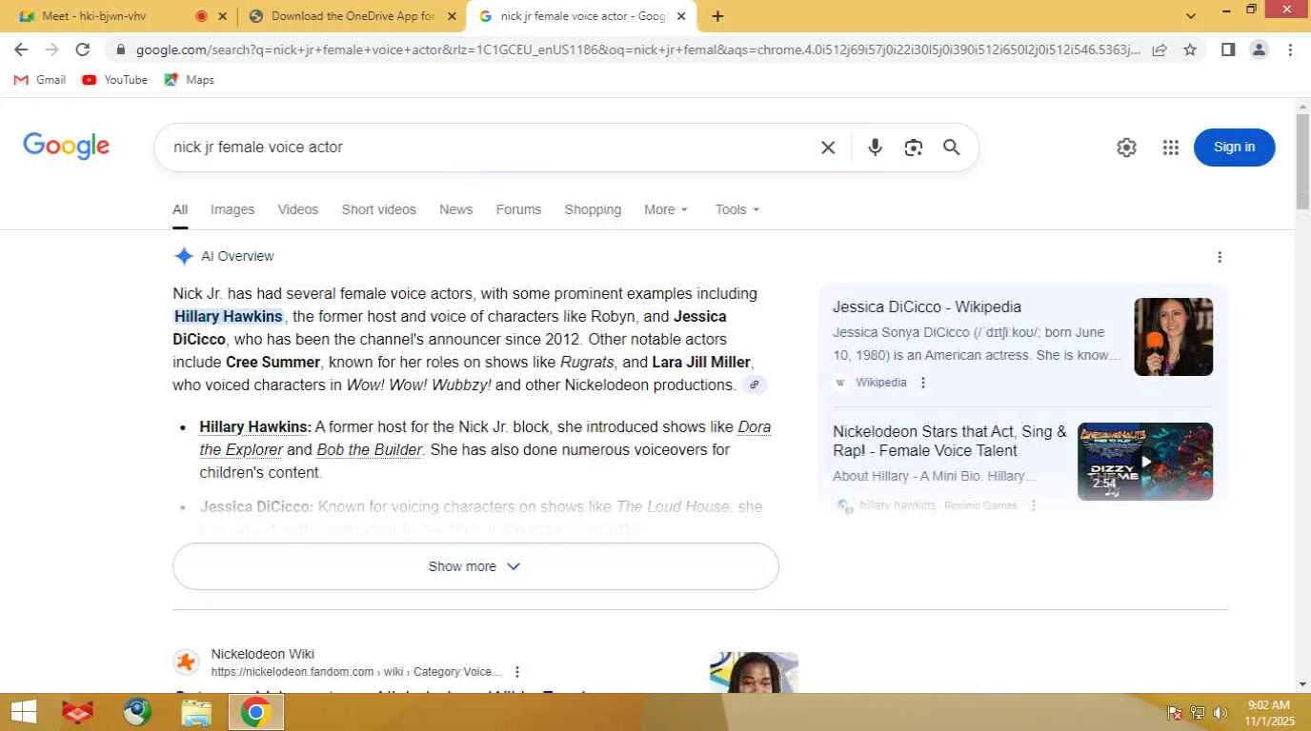Open the Chrome three-dot menu
Image resolution: width=1311 pixels, height=731 pixels.
pos(1290,49)
